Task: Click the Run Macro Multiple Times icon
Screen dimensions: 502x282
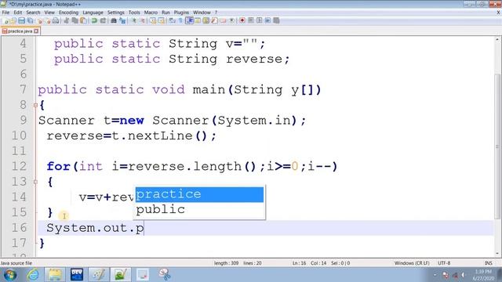Action: pyautogui.click(x=267, y=21)
